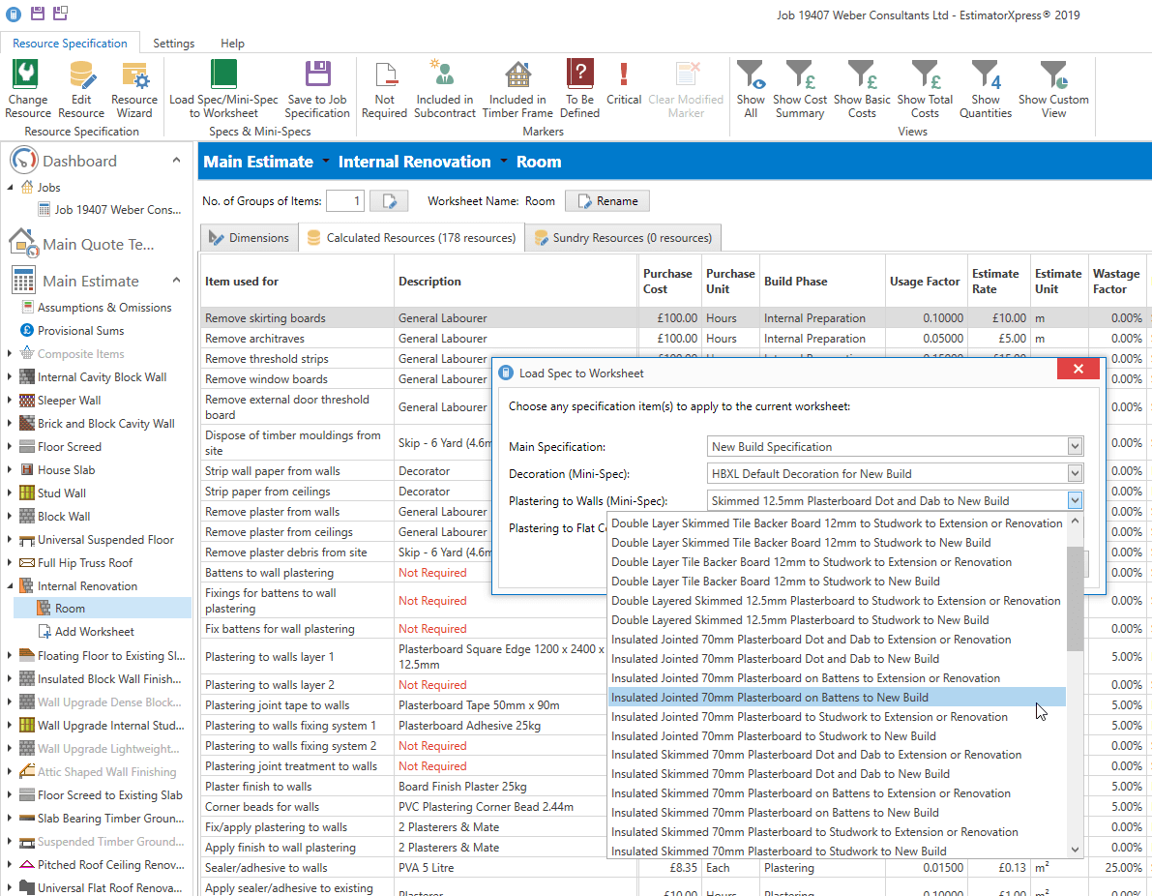Choose Double Layer Tile Backer Board 12mm to Studwork to New Build
The width and height of the screenshot is (1152, 896).
point(837,581)
